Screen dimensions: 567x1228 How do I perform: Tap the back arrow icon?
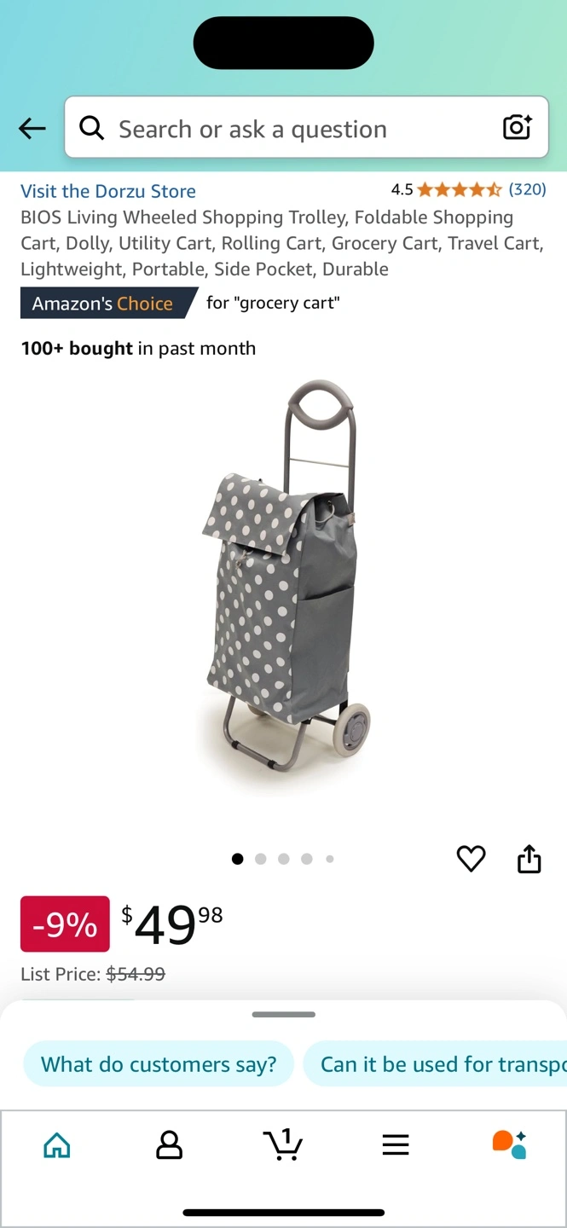click(x=32, y=129)
